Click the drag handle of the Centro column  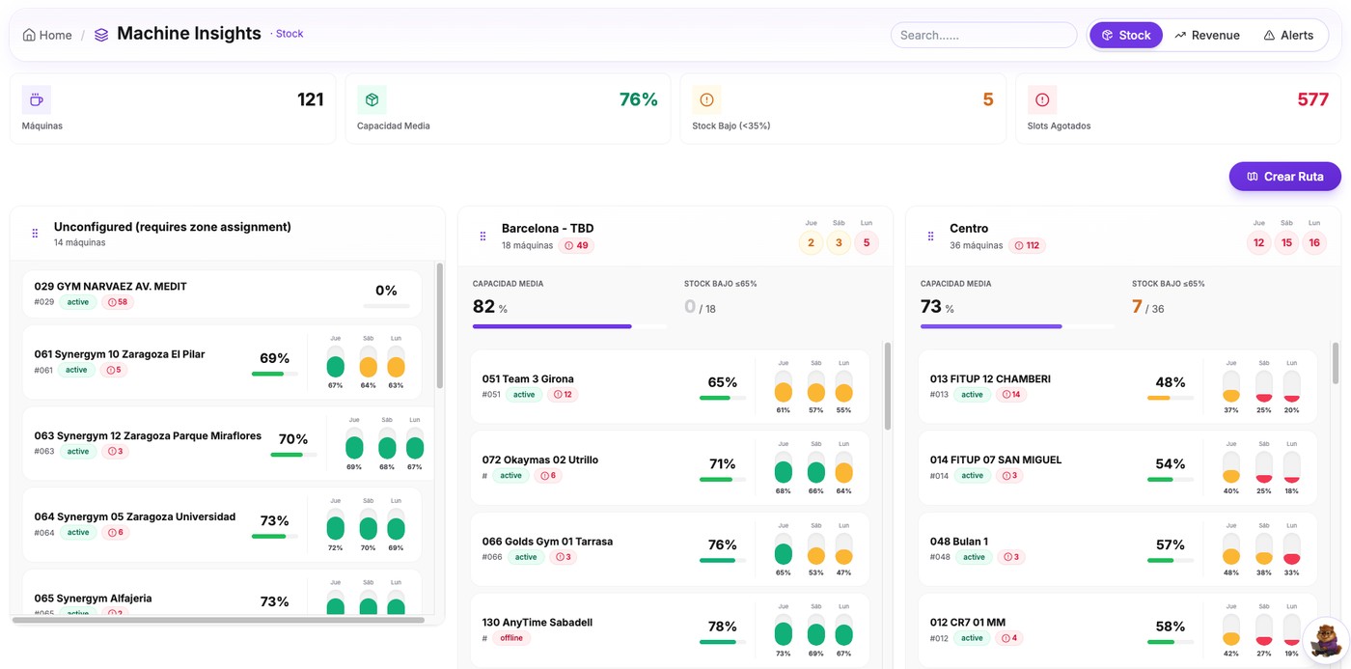click(x=930, y=235)
